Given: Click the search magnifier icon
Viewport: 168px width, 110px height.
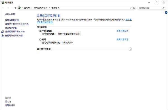Looking at the screenshot, I should (x=164, y=8).
